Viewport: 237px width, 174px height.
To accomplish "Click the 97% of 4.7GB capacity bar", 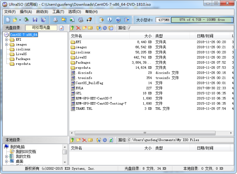I will [x=202, y=20].
